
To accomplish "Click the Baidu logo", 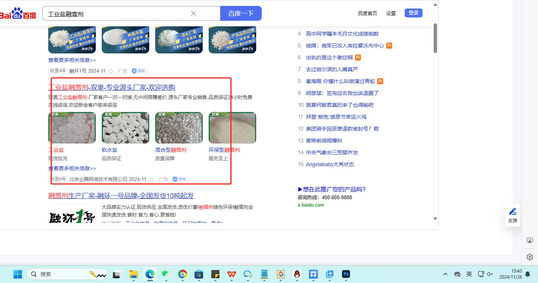I will [x=18, y=14].
